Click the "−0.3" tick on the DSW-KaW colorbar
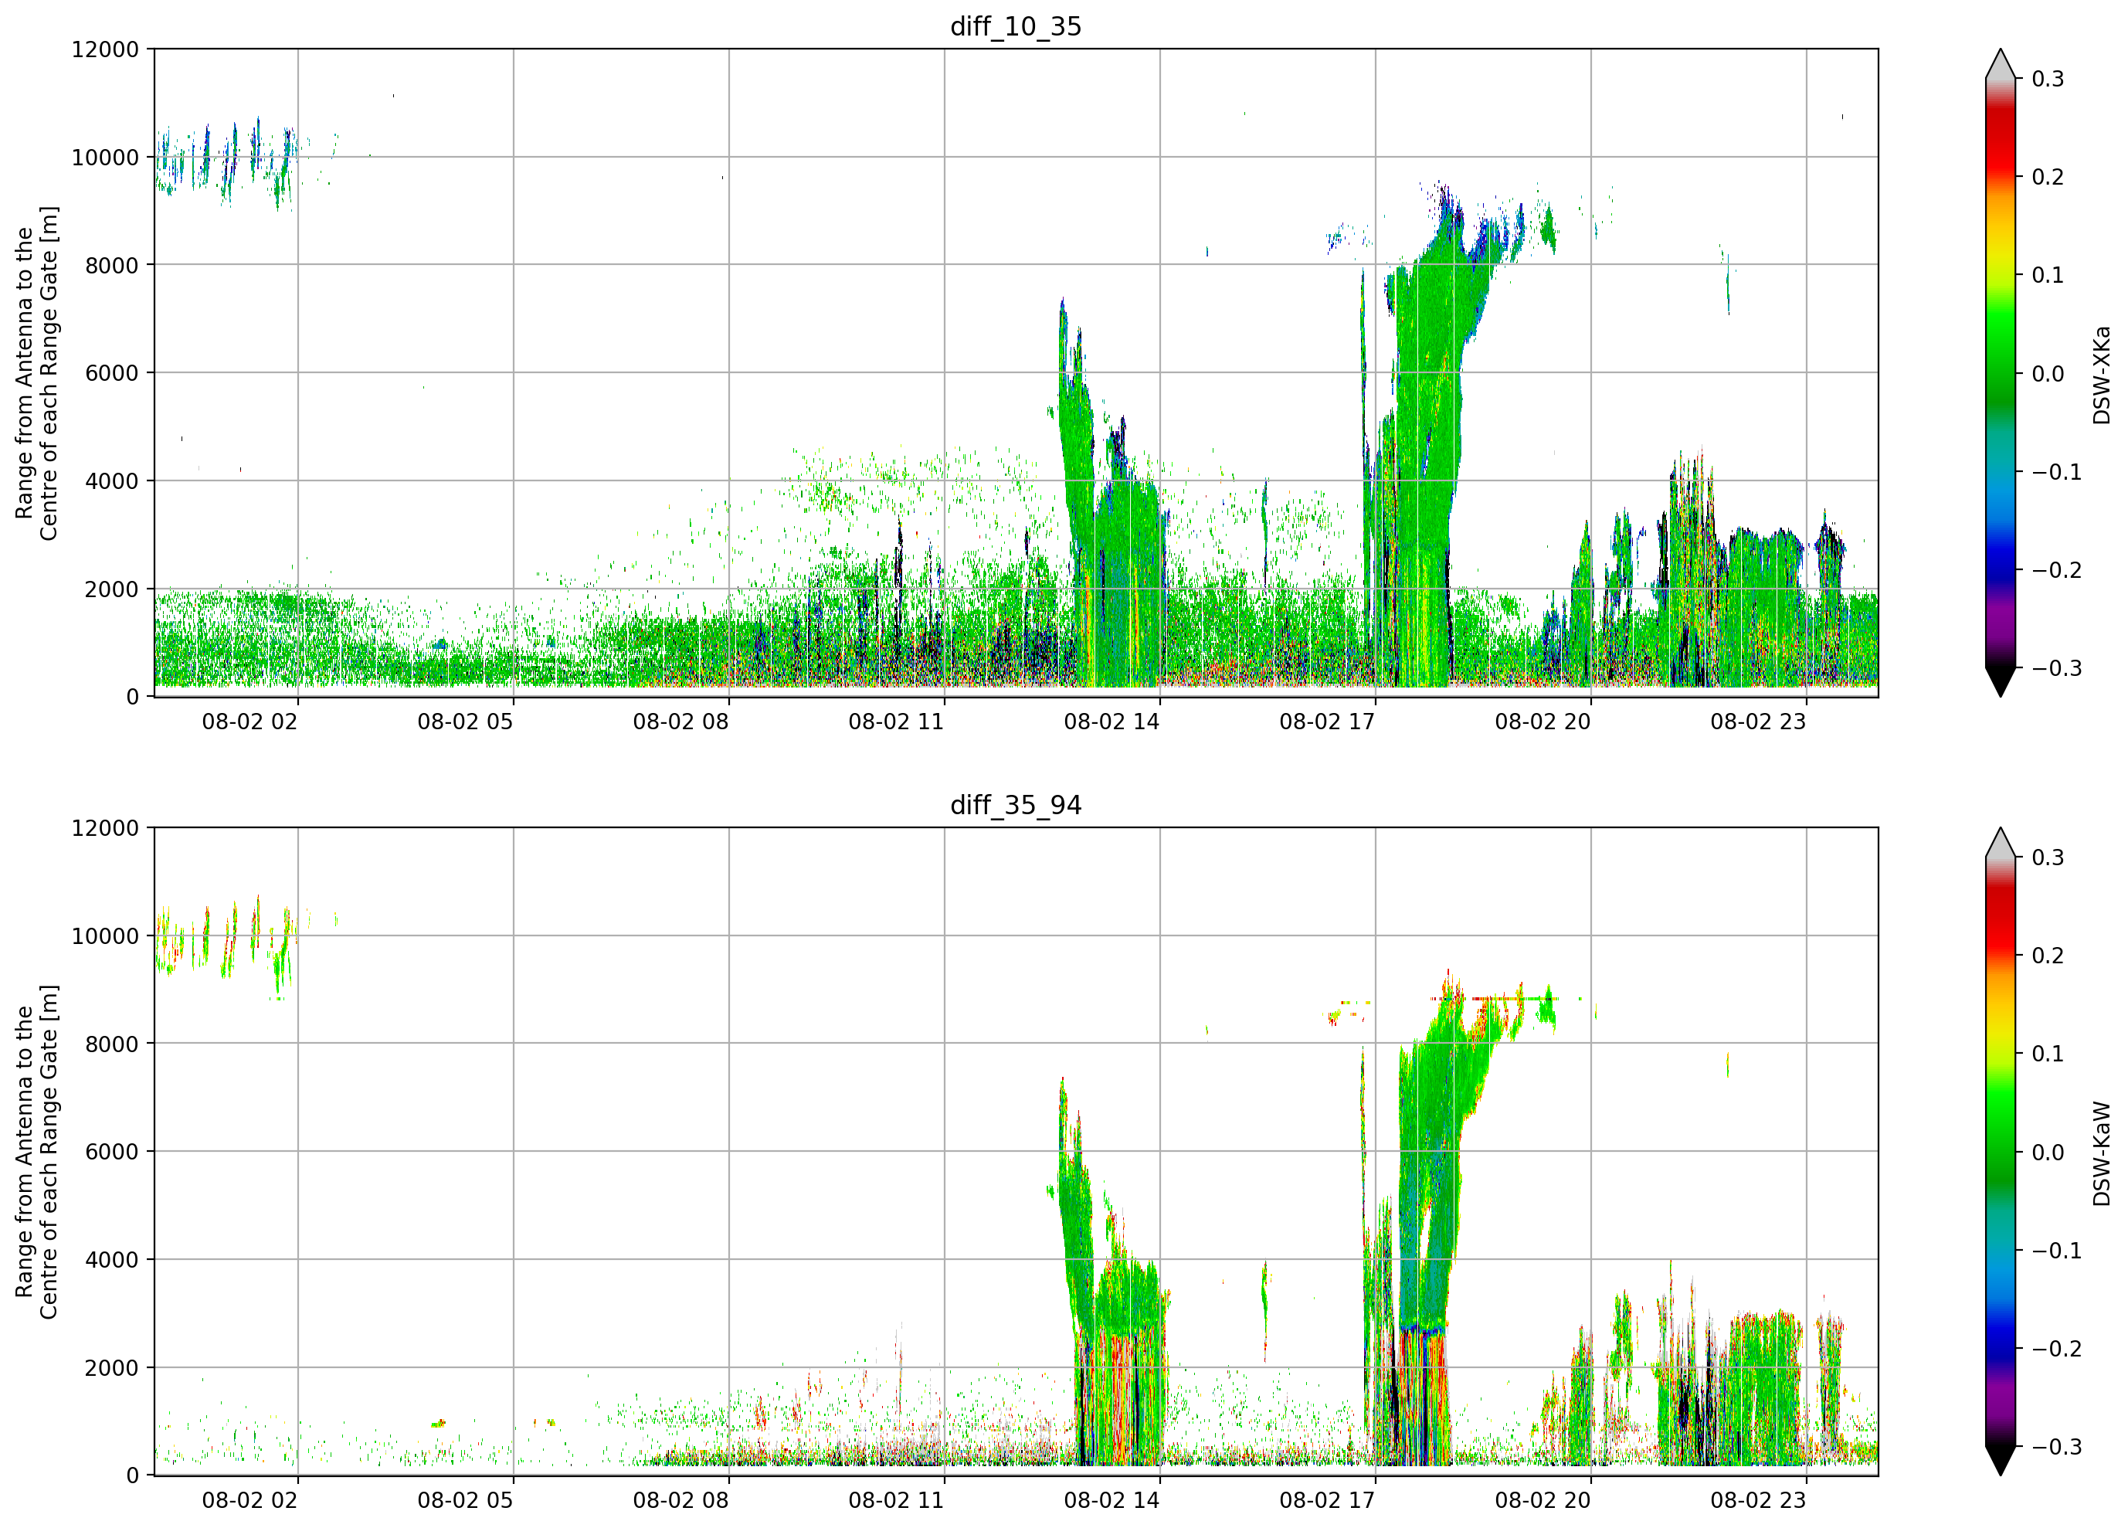This screenshot has height=1528, width=2128. [2057, 1448]
